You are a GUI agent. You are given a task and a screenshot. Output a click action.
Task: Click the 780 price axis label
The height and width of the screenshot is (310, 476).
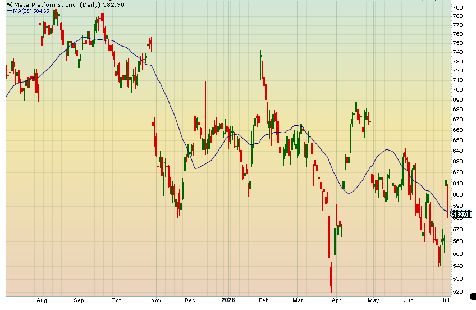[x=457, y=16]
